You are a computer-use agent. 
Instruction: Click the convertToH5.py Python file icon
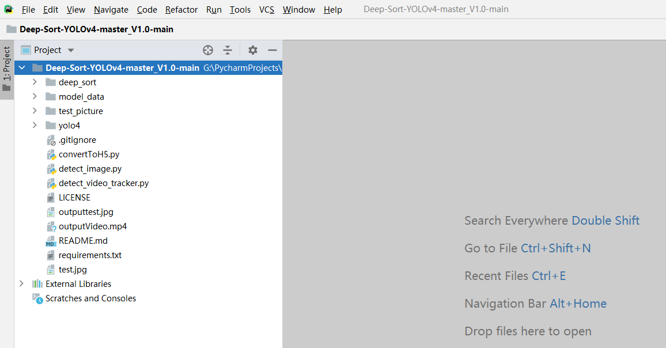tap(51, 154)
